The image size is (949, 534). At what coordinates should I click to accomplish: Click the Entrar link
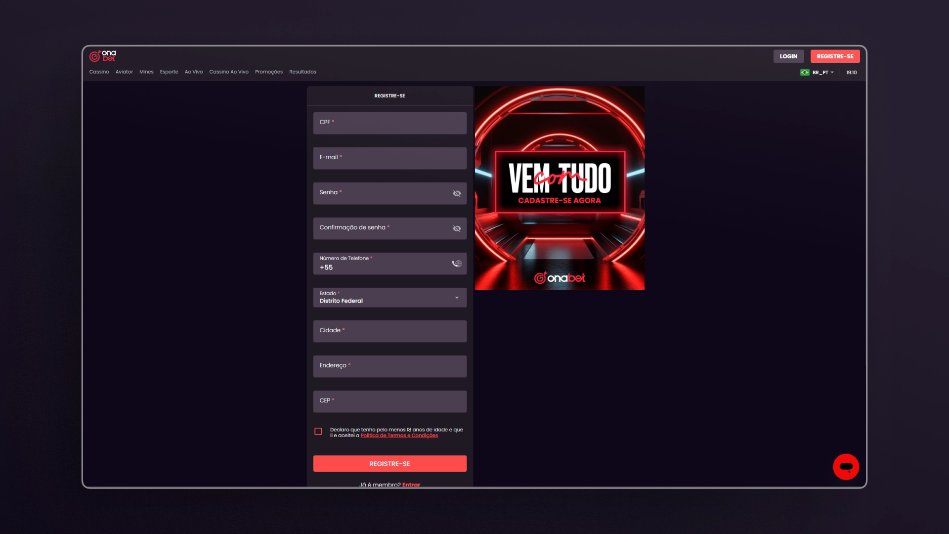pyautogui.click(x=411, y=484)
